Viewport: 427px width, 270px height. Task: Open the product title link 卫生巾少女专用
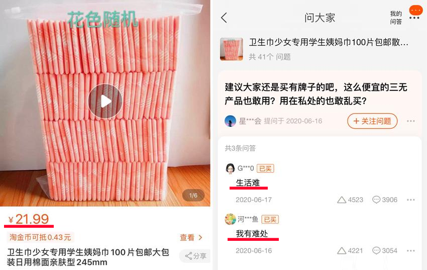pyautogui.click(x=329, y=42)
